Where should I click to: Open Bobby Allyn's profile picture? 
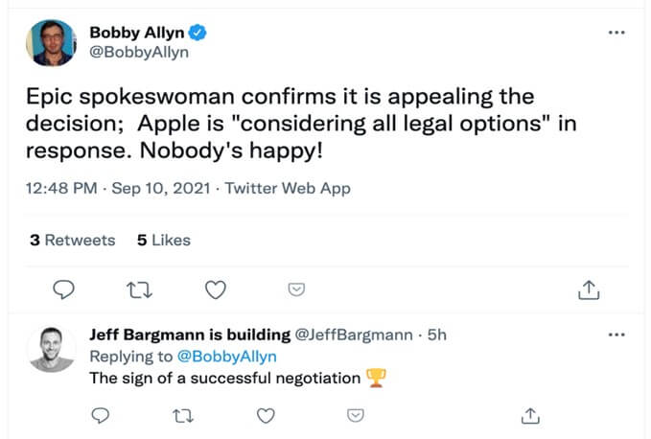coord(51,43)
